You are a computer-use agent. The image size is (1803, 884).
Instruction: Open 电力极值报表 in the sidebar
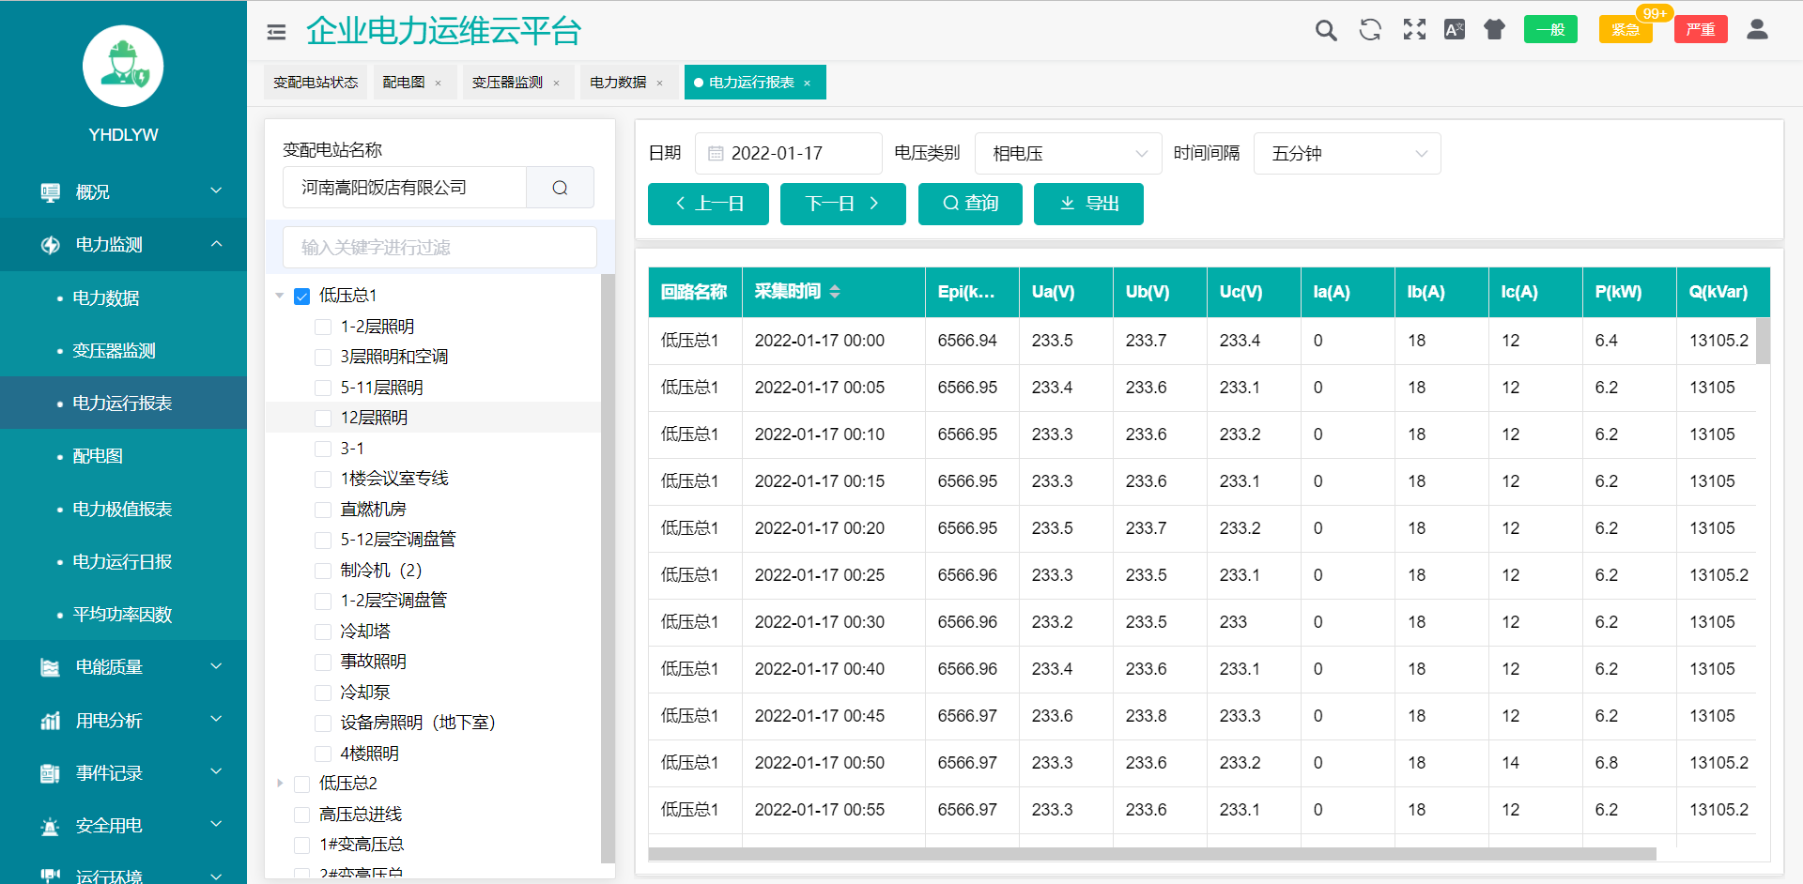pos(122,509)
